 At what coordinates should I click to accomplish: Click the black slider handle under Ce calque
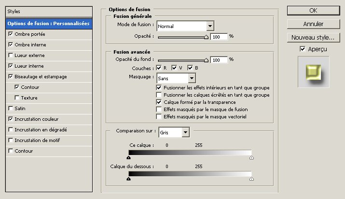[129, 157]
